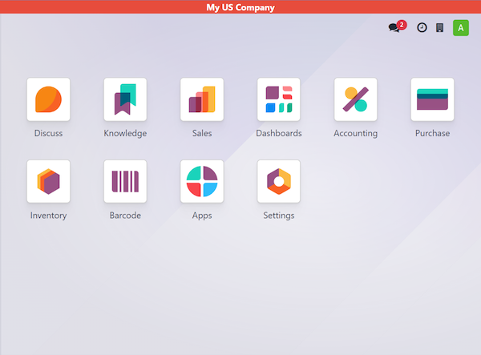Click the Discuss label text
This screenshot has width=481, height=355.
pos(48,133)
